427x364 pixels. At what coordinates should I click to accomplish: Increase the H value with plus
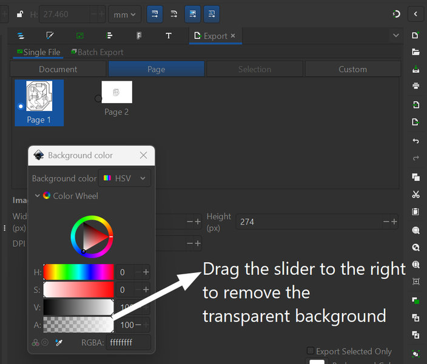146,272
